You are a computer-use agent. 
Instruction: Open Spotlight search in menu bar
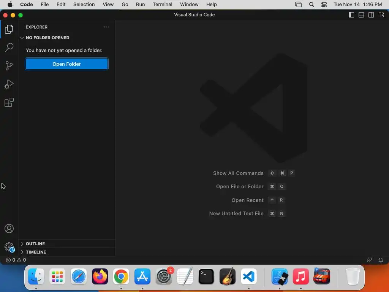(x=312, y=5)
